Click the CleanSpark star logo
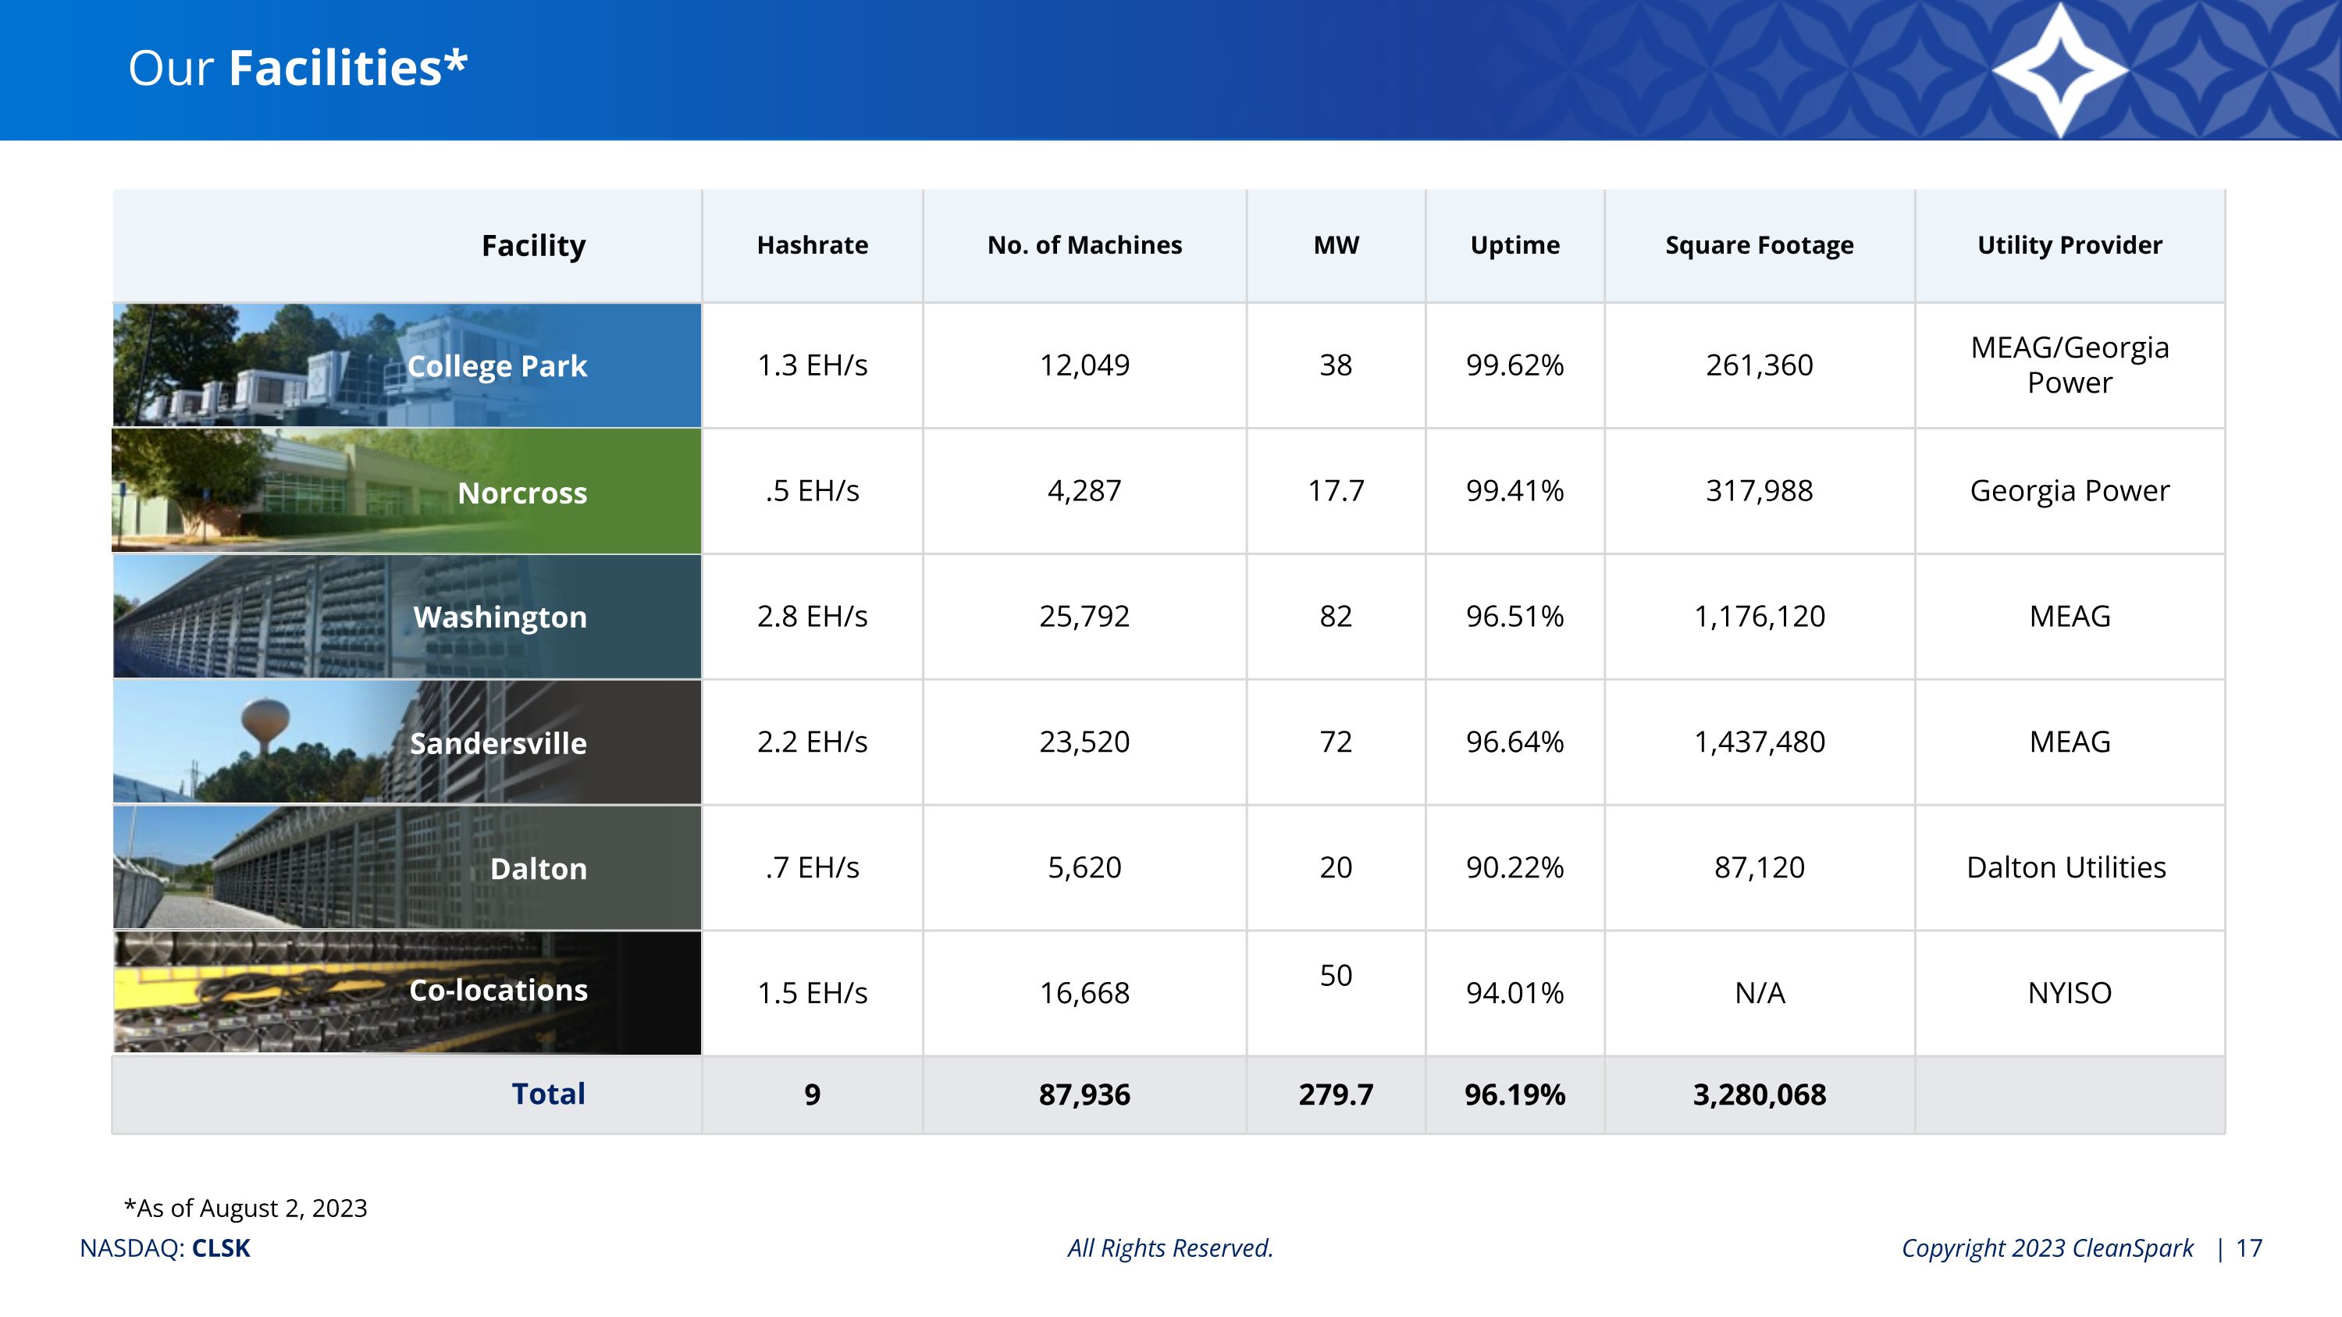The width and height of the screenshot is (2342, 1317). (2060, 70)
